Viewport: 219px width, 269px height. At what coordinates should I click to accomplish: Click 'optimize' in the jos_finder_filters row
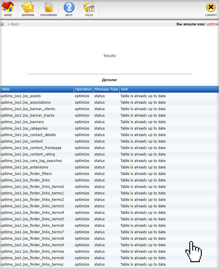click(x=82, y=174)
